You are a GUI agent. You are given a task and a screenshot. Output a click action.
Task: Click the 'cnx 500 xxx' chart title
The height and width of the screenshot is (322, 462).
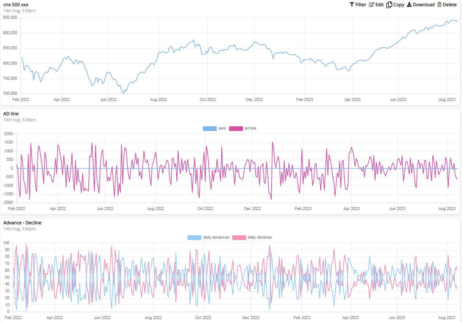pyautogui.click(x=16, y=5)
